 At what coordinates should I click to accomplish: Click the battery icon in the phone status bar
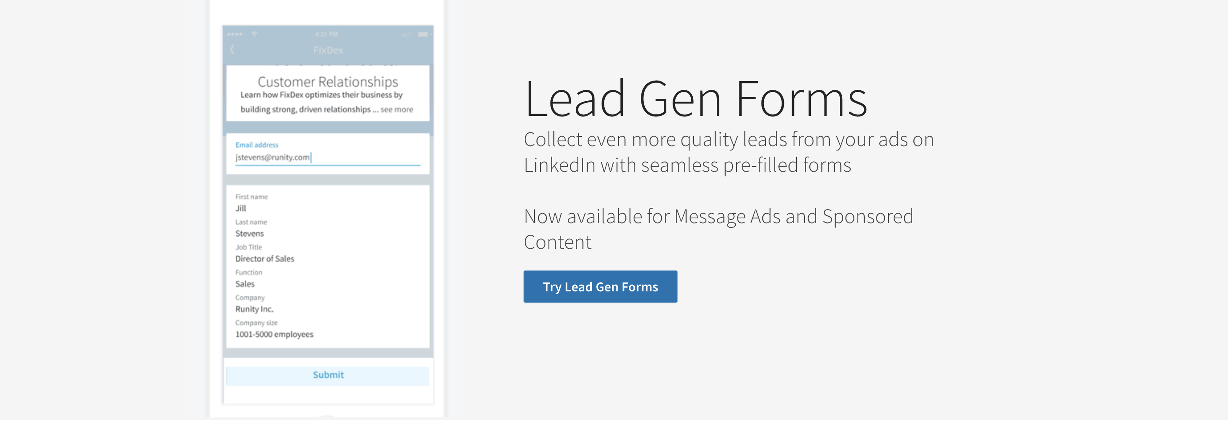point(423,34)
